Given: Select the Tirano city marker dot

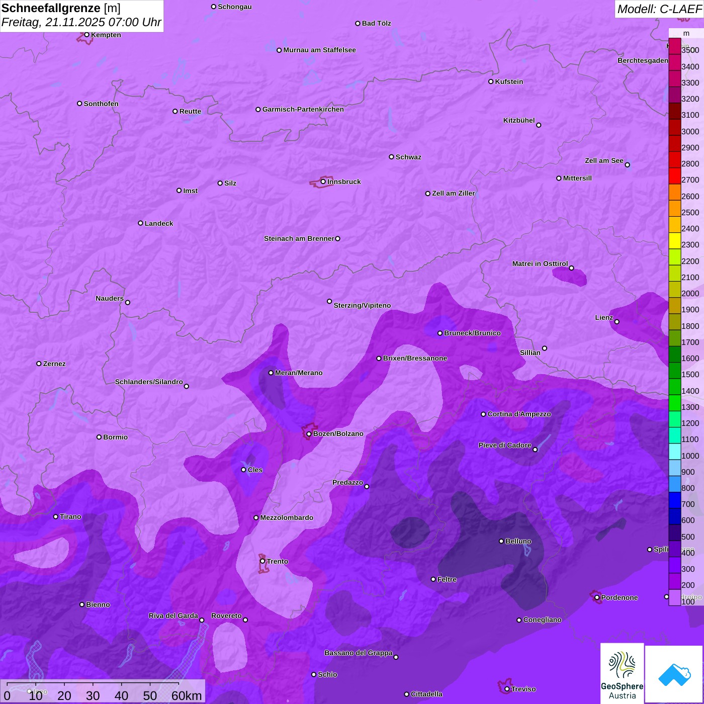Looking at the screenshot, I should click(56, 516).
